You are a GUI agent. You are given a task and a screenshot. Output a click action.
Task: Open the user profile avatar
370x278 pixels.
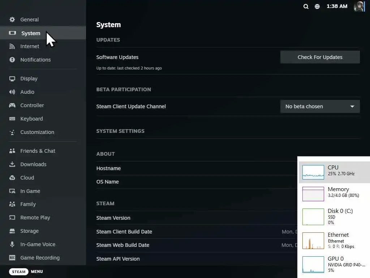point(359,7)
